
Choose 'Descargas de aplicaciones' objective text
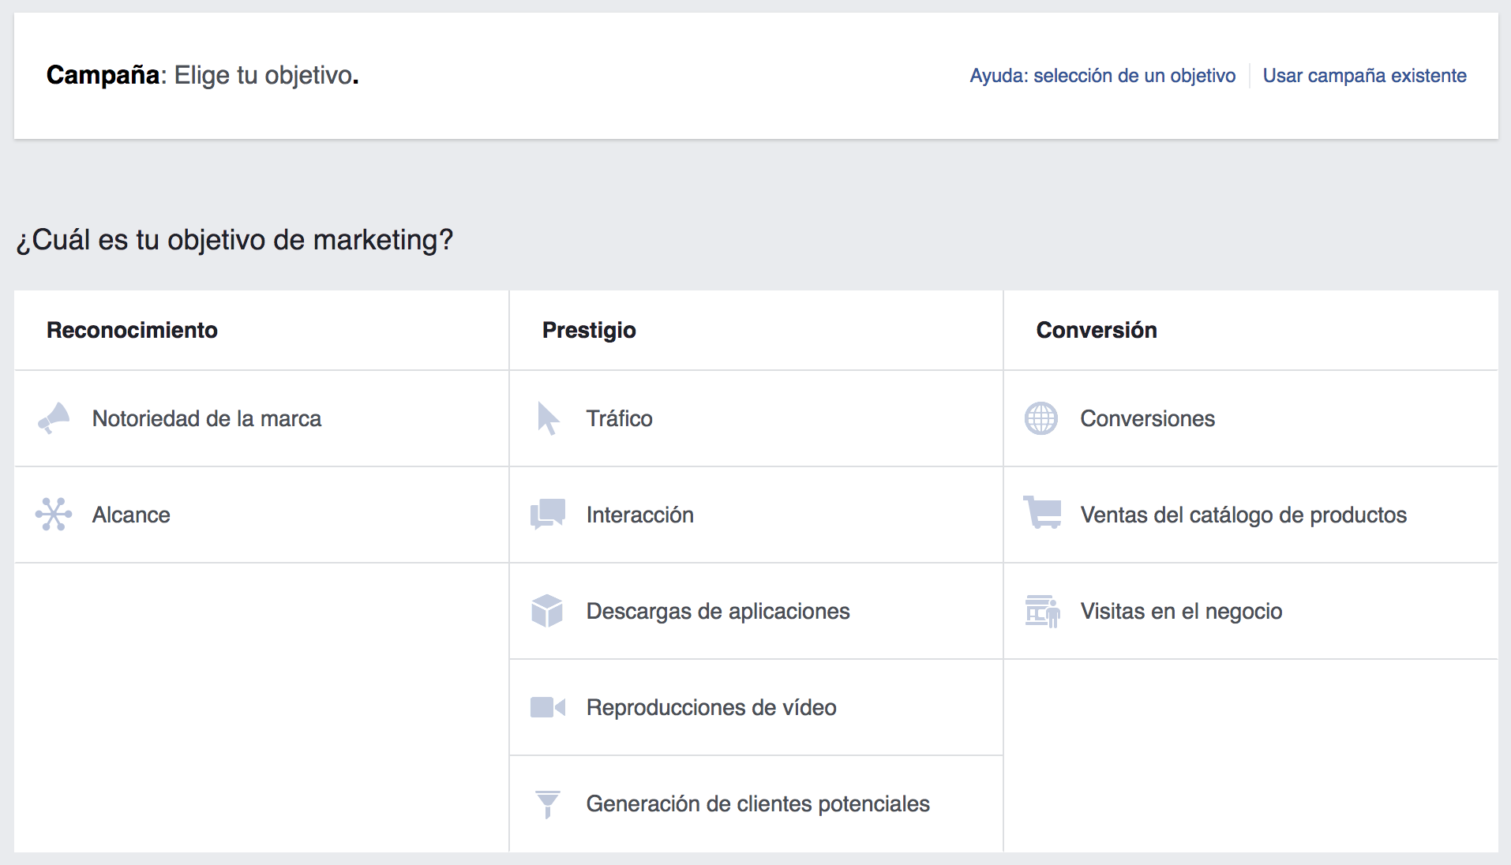[x=718, y=611]
